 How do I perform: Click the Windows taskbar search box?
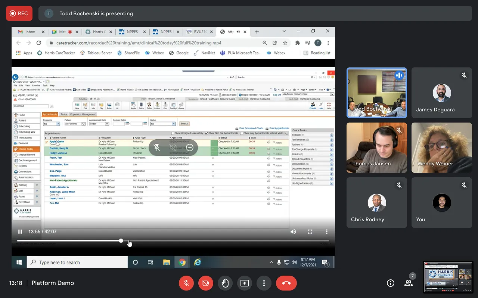pyautogui.click(x=77, y=262)
